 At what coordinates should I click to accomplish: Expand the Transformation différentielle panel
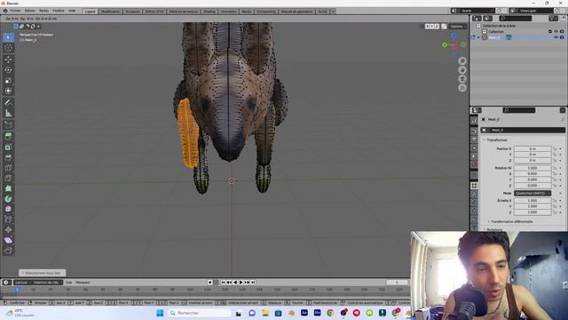tap(510, 221)
